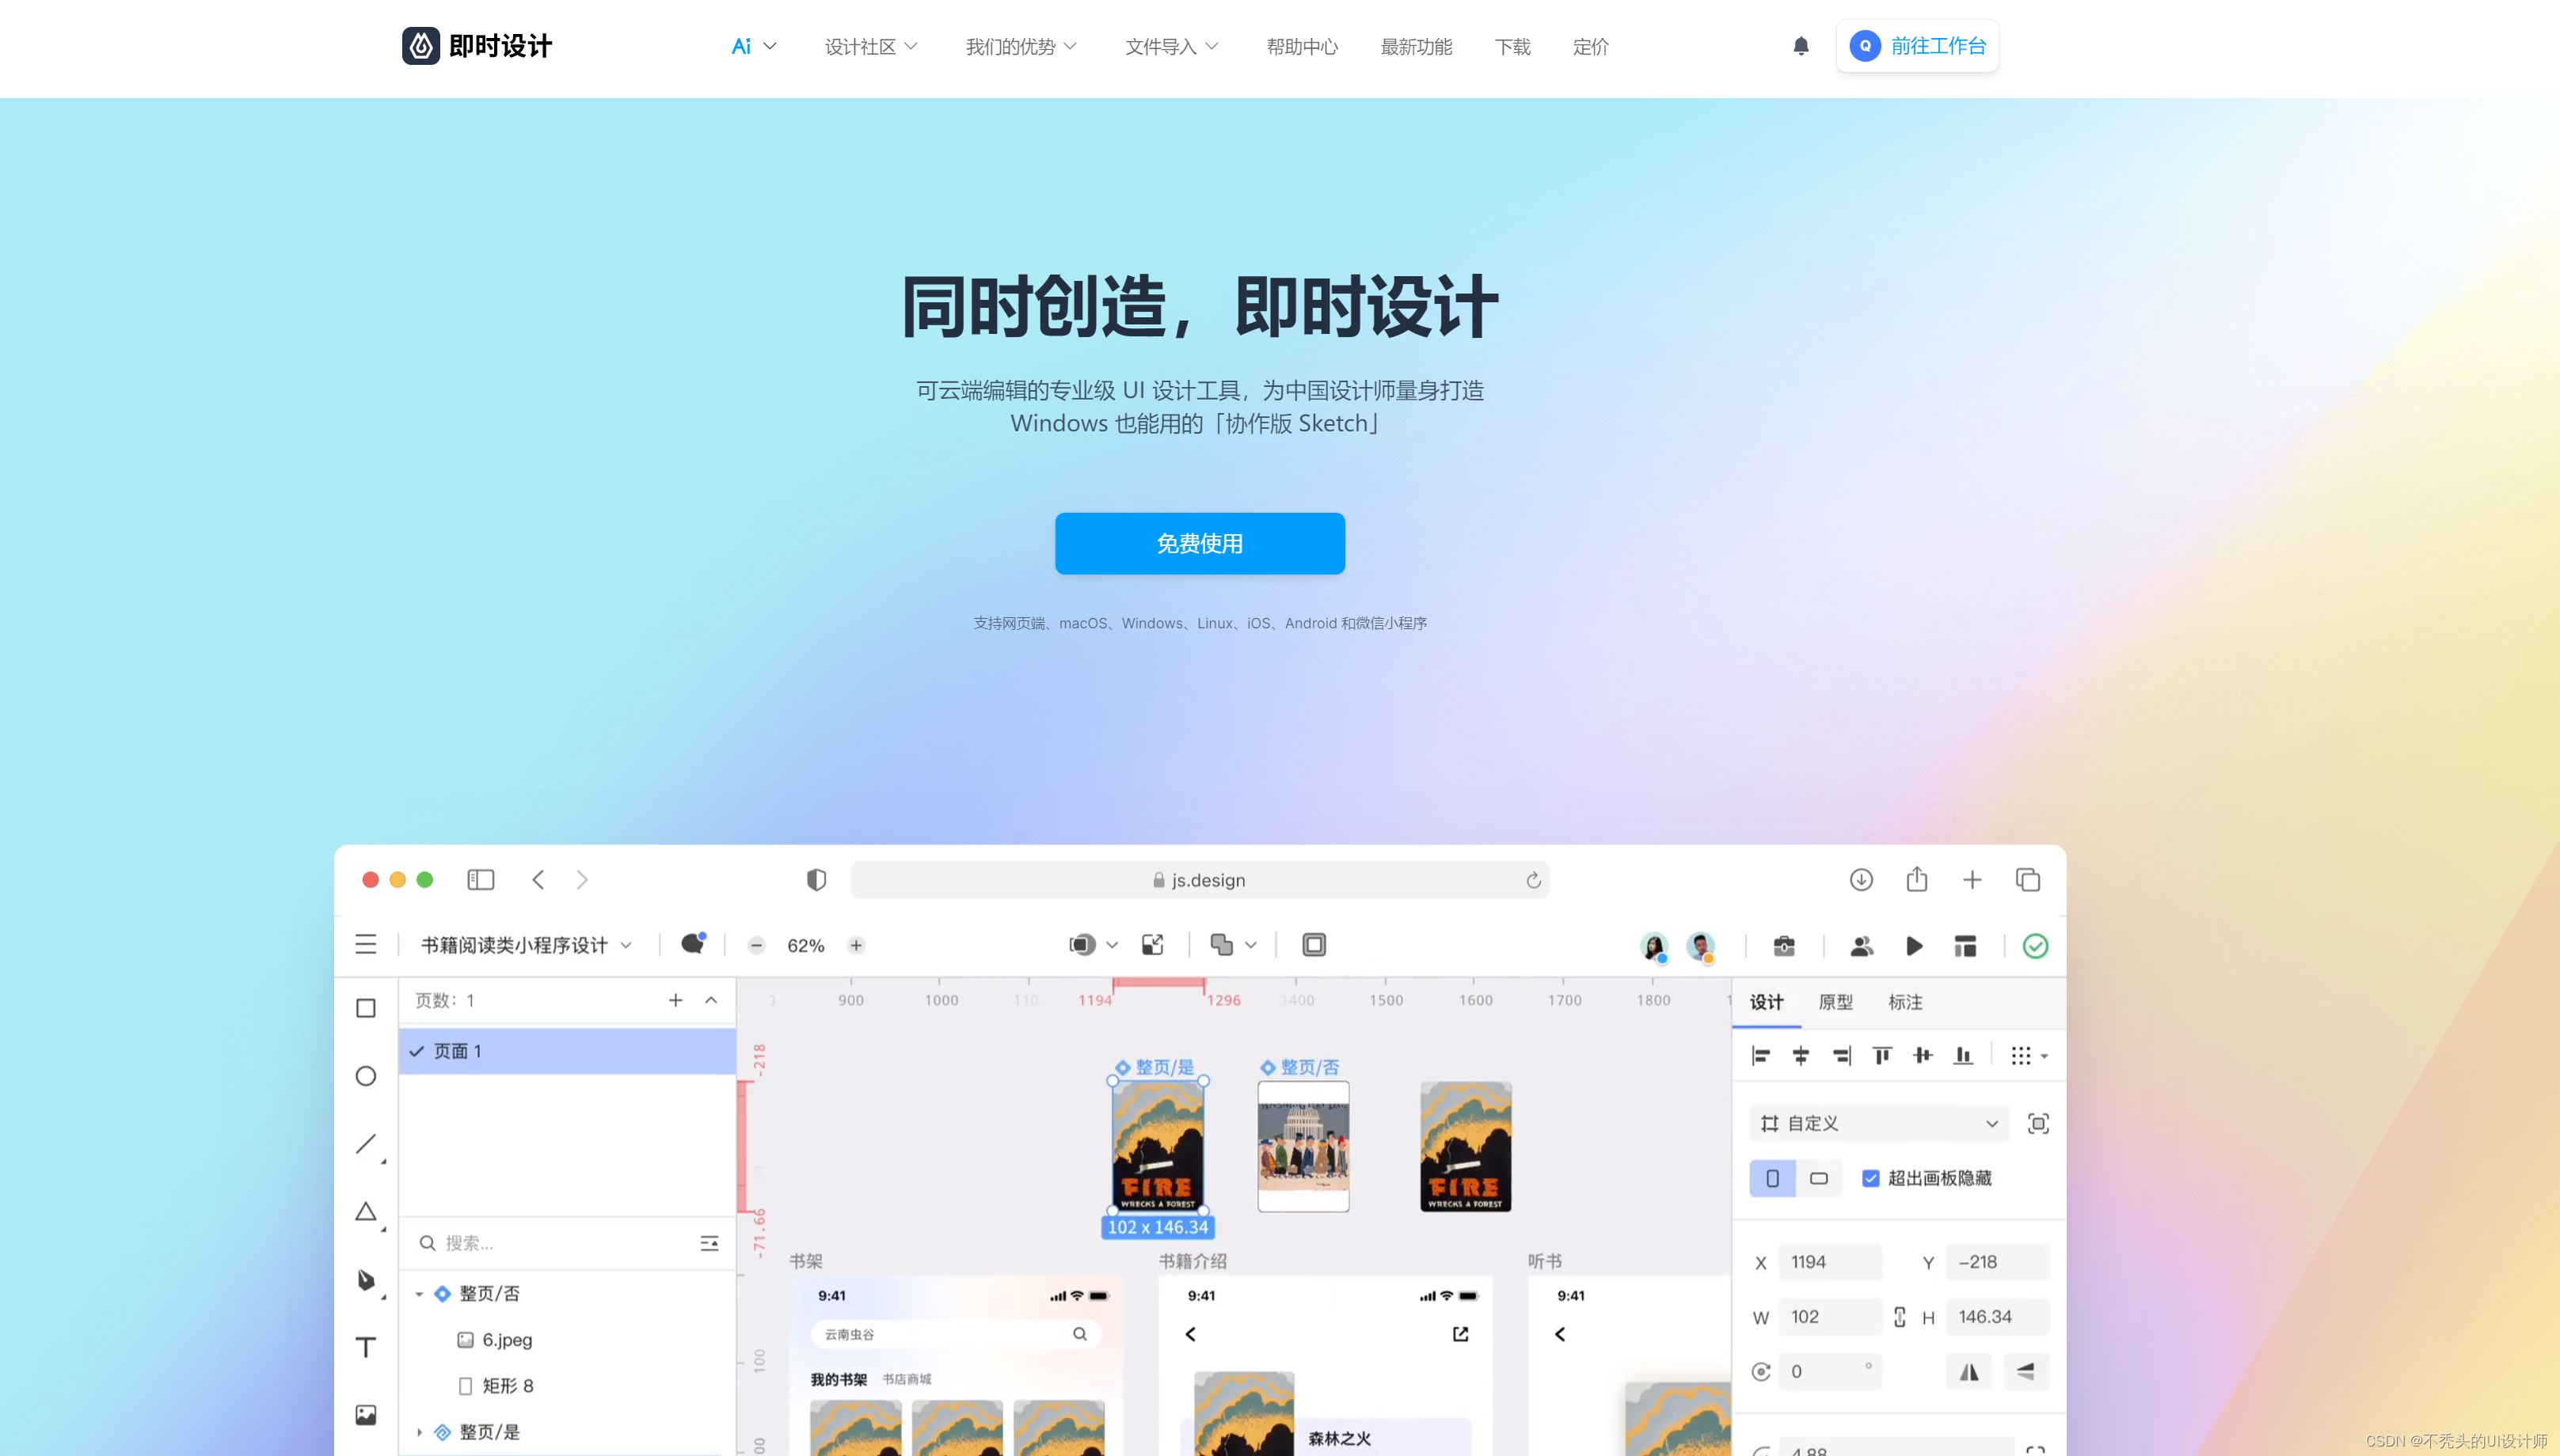Select the pen tool icon

366,1280
